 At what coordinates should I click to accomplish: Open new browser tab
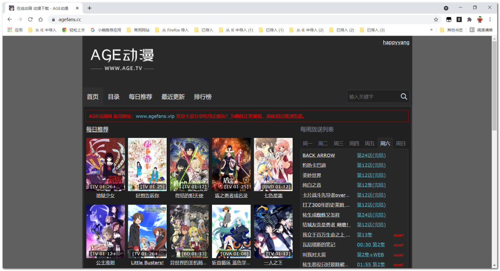click(89, 8)
